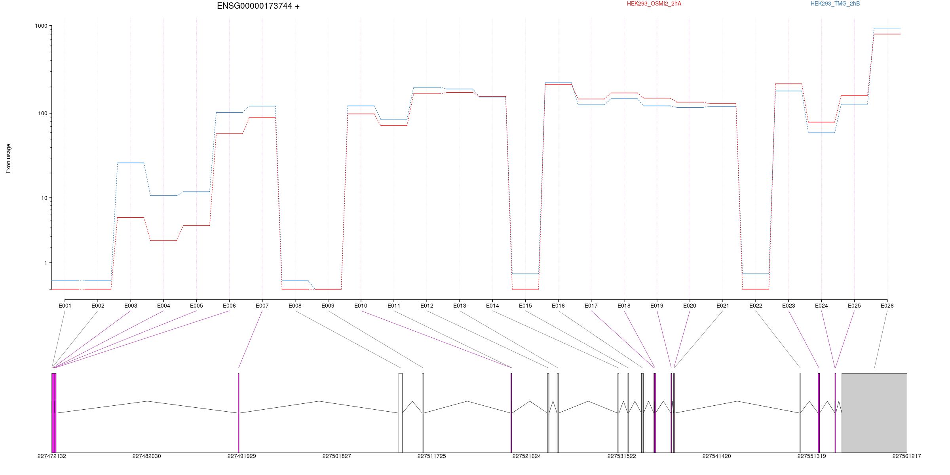Click exon label E017
This screenshot has width=950, height=475.
[x=591, y=306]
